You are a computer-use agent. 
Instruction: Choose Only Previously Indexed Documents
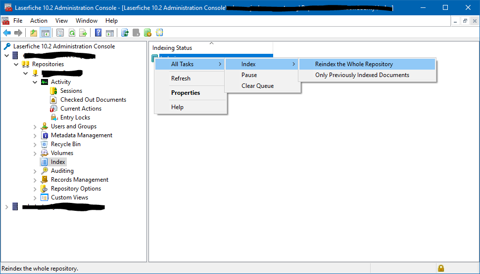click(x=367, y=75)
